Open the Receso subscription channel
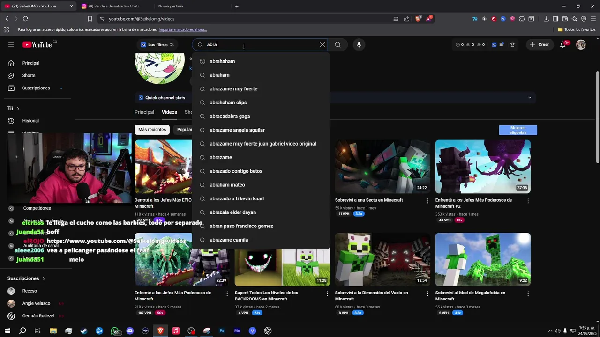This screenshot has width=600, height=337. tap(29, 291)
